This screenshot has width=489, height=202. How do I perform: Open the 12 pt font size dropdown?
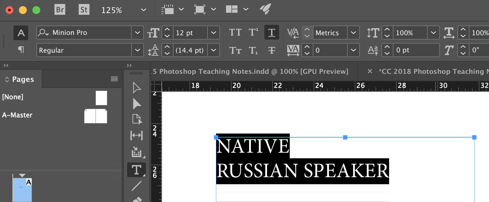coord(214,33)
